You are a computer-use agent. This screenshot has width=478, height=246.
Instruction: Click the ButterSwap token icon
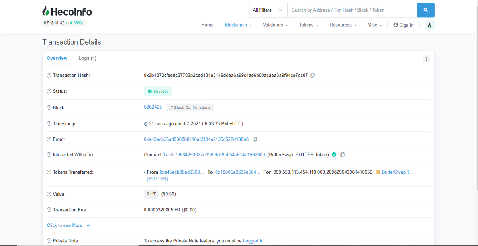(x=378, y=172)
